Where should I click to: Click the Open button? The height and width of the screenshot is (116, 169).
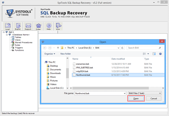click(136, 98)
